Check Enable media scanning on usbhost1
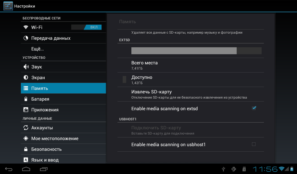 [x=254, y=144]
